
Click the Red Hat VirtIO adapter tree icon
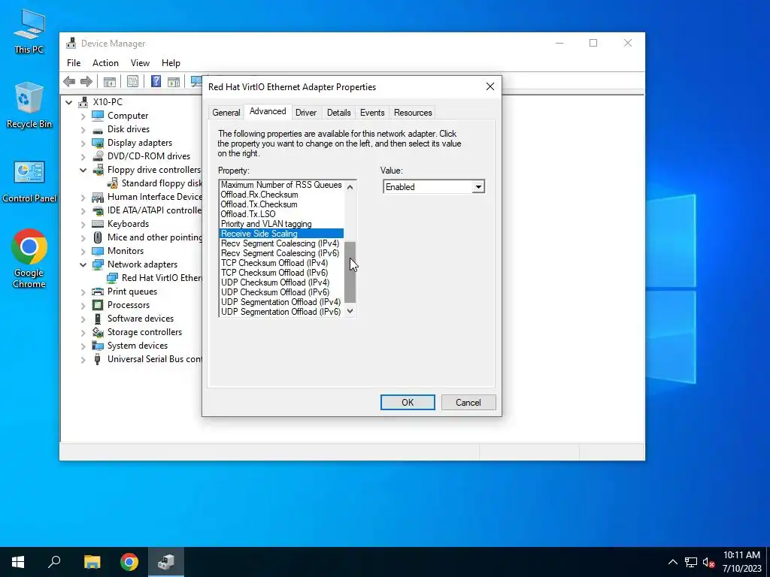coord(113,278)
